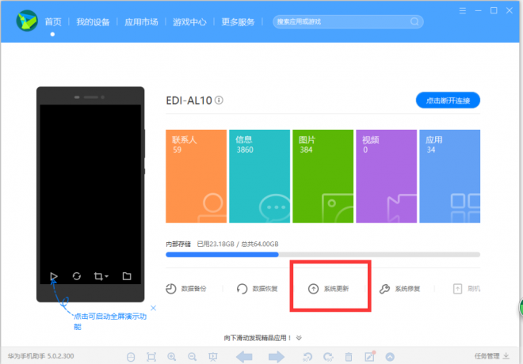The height and width of the screenshot is (364, 523).
Task: Zoom out with the minus magnifier
Action: [192, 357]
